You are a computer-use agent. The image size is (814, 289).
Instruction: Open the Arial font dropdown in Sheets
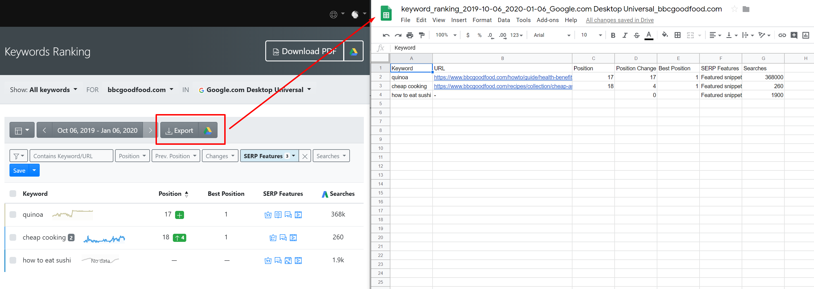(x=552, y=35)
